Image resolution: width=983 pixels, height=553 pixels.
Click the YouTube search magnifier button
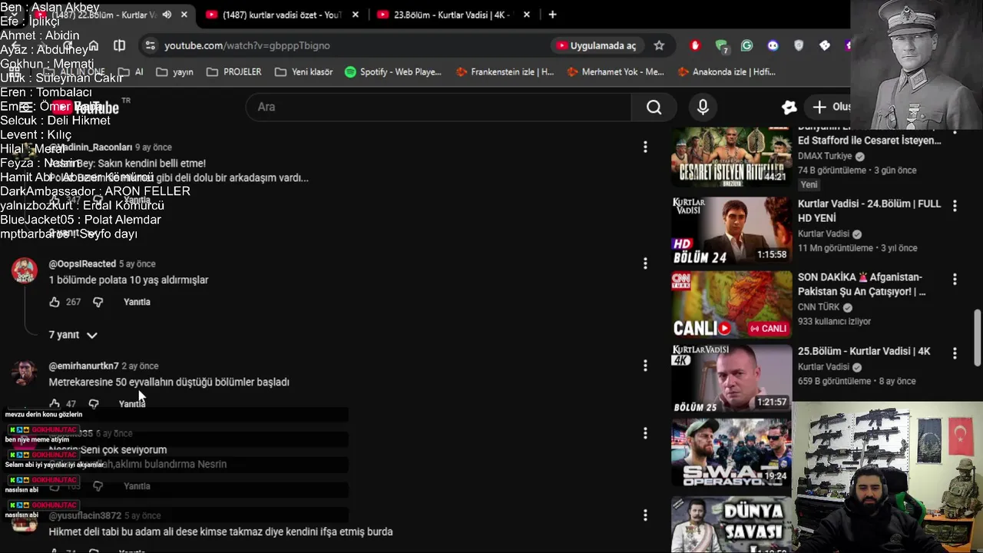(x=654, y=107)
